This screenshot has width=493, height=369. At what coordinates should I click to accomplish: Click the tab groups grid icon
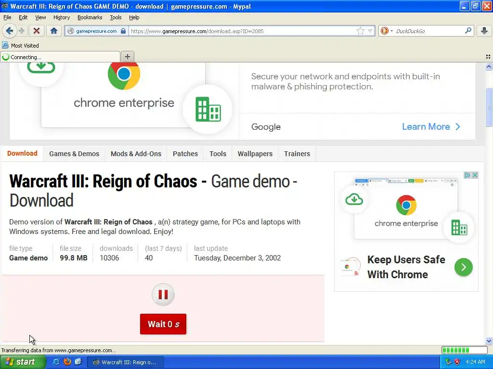[x=488, y=57]
